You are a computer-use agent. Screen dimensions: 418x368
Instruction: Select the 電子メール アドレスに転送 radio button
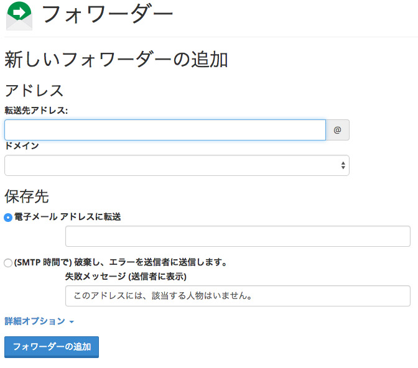8,217
